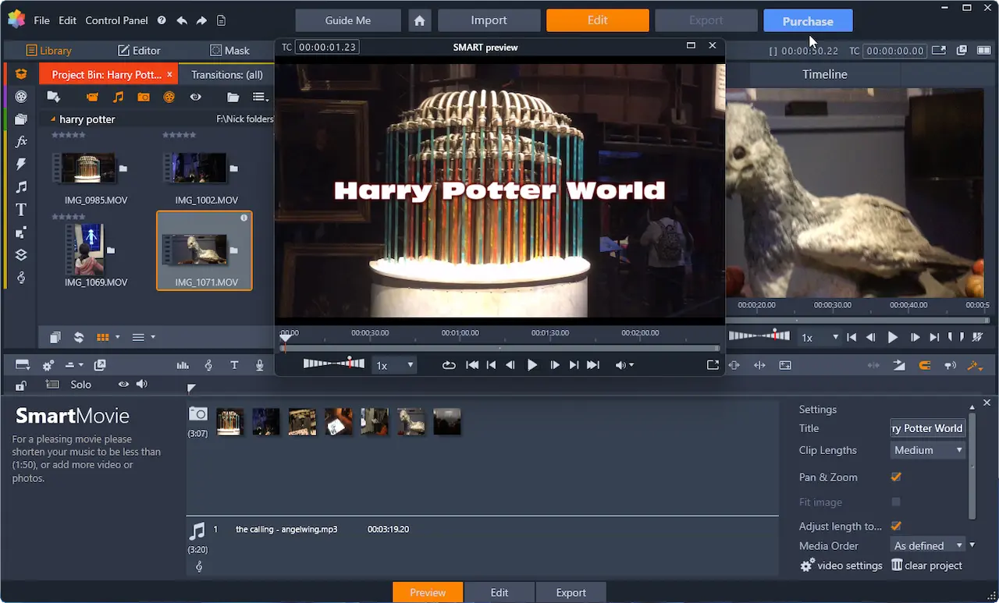Select the Titles panel icon in left sidebar
This screenshot has width=999, height=603.
click(20, 209)
